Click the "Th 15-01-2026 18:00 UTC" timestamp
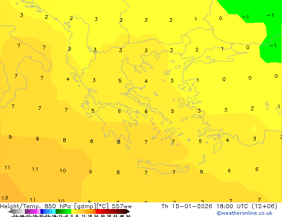The width and height of the screenshot is (282, 217). (x=205, y=206)
